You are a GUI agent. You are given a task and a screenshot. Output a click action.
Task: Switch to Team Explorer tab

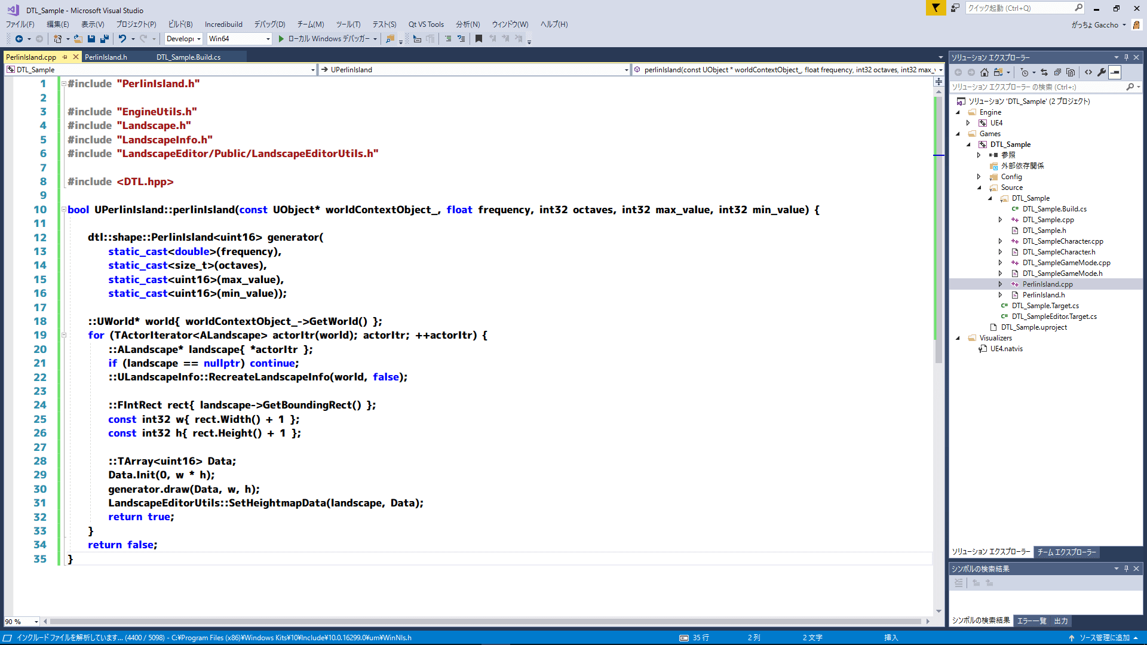tap(1066, 552)
